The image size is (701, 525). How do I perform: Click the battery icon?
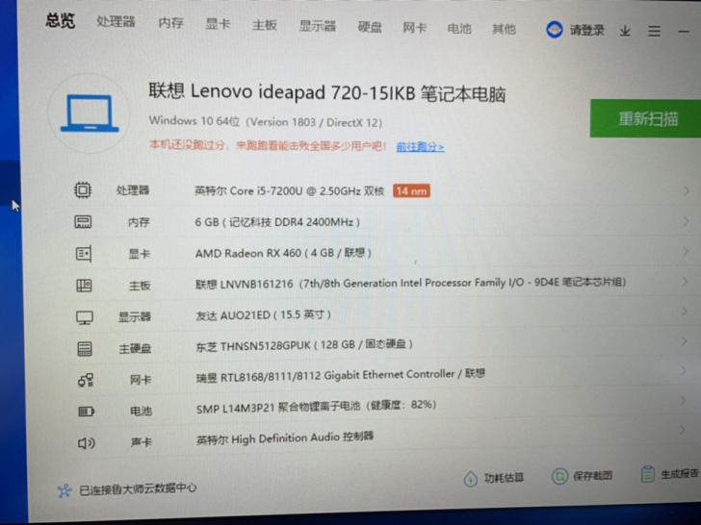tap(87, 412)
